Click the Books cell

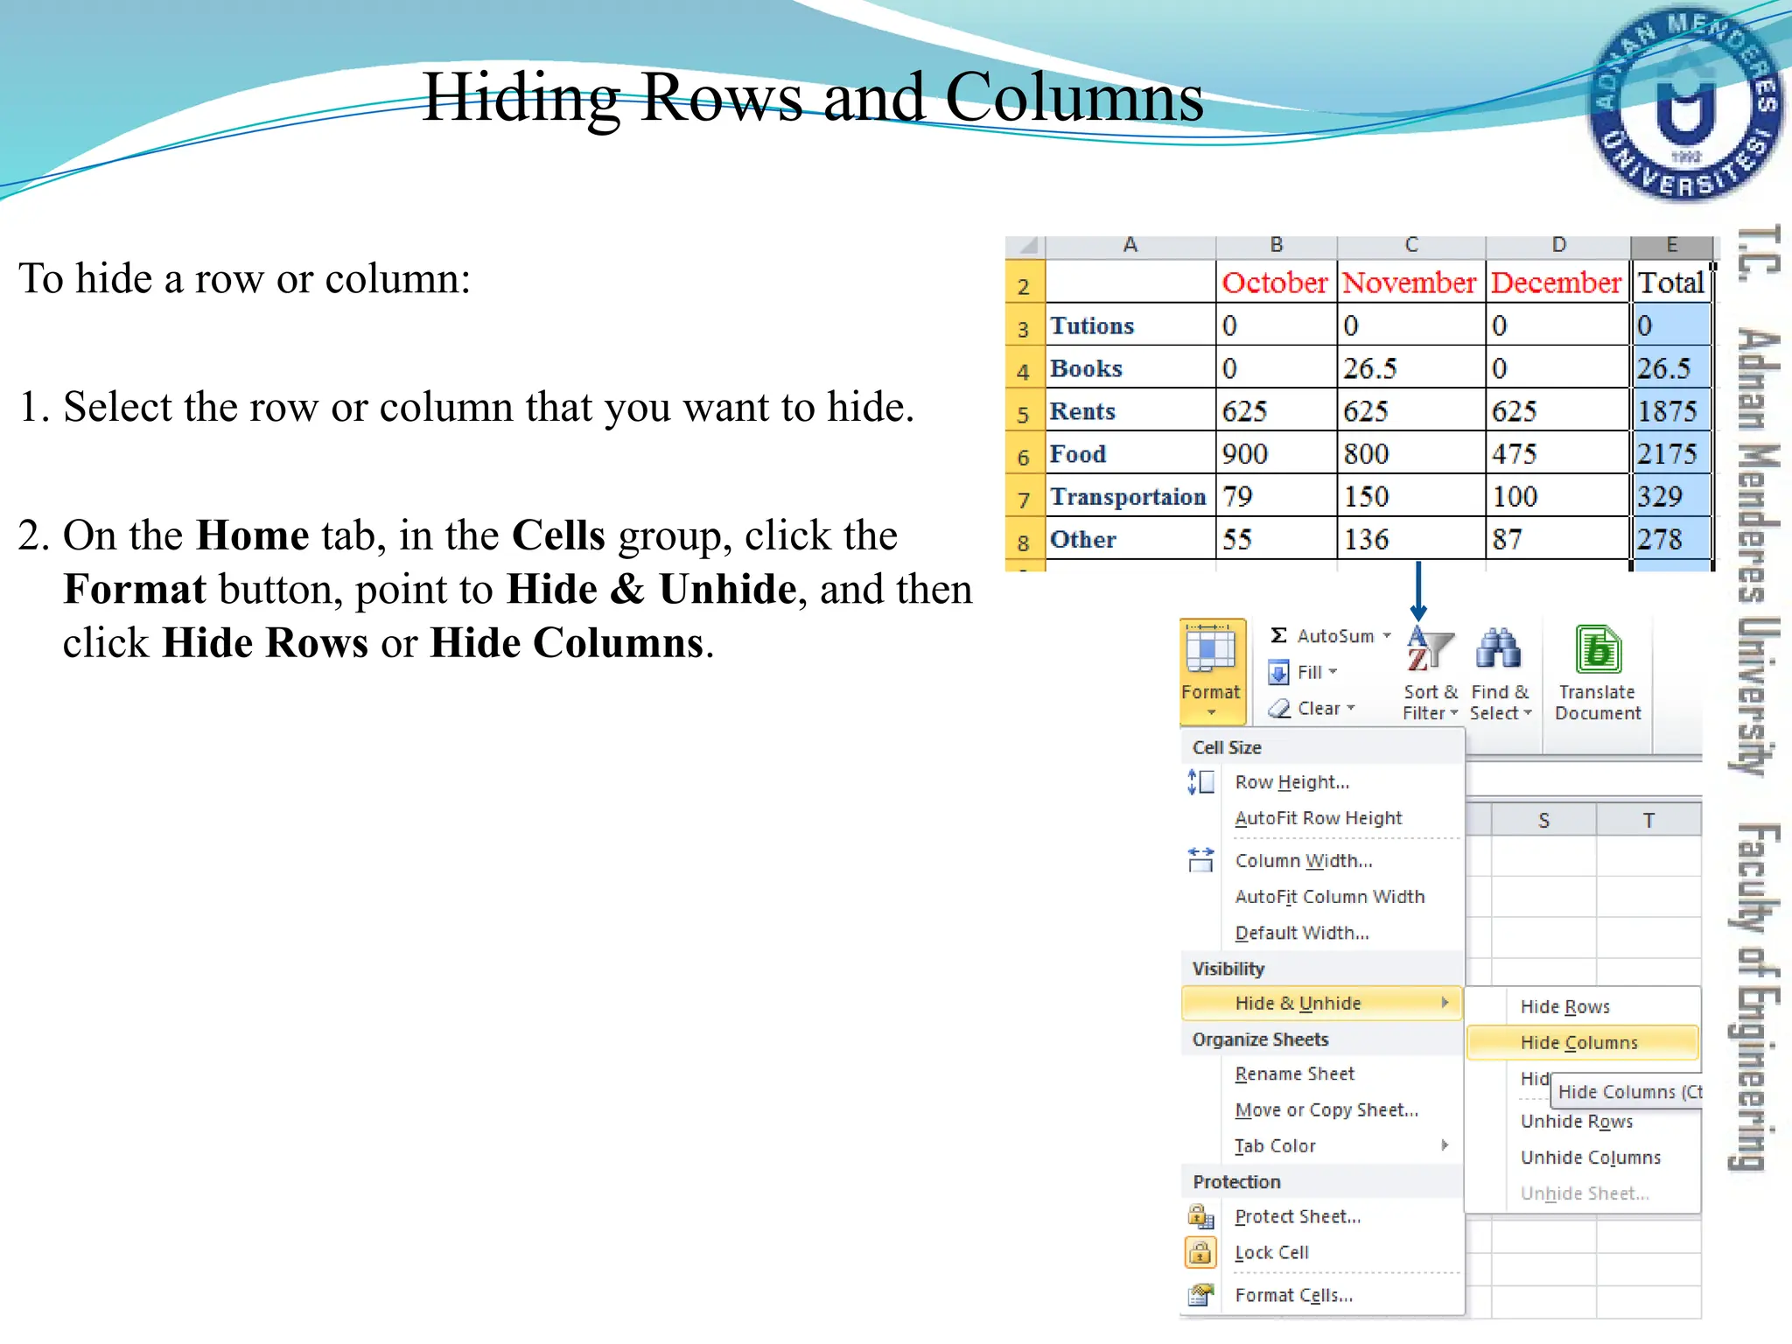click(x=1130, y=367)
